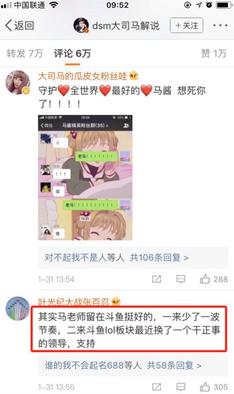This screenshot has height=394, width=234.
Task: Expand 共106条回复 replies
Action: [159, 257]
